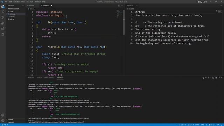Change file encoding via UTF-8
This screenshot has height=126, width=224.
click(197, 125)
